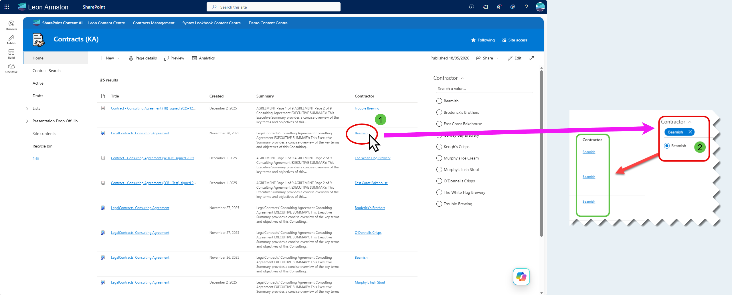Click the Leon Armston tenant logo
The width and height of the screenshot is (732, 295).
(x=22, y=7)
